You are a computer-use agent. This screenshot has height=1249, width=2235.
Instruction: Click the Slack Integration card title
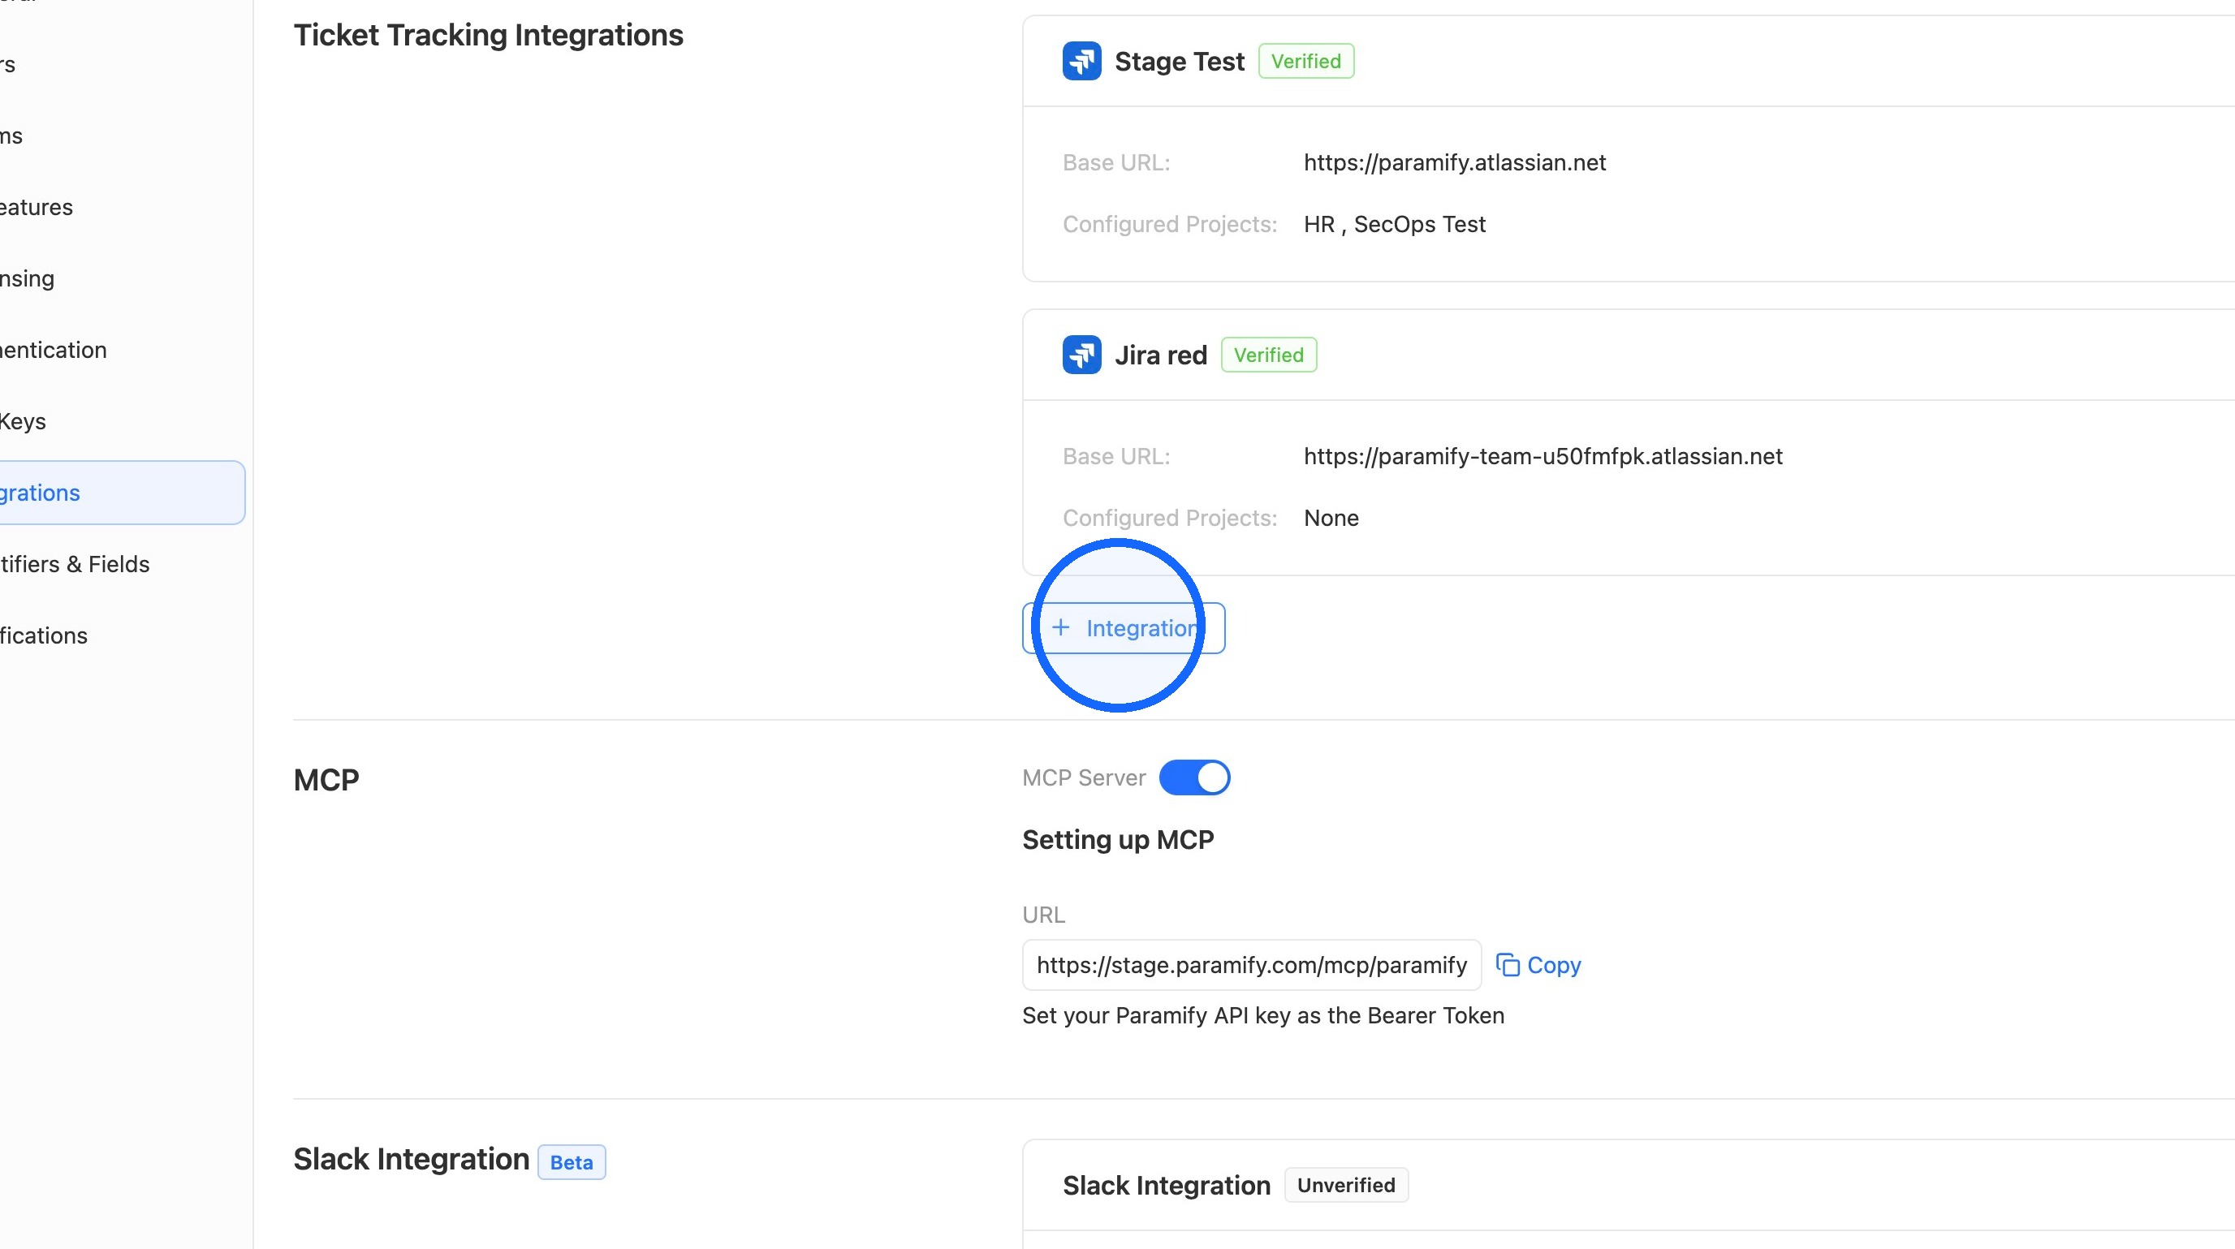(1166, 1185)
